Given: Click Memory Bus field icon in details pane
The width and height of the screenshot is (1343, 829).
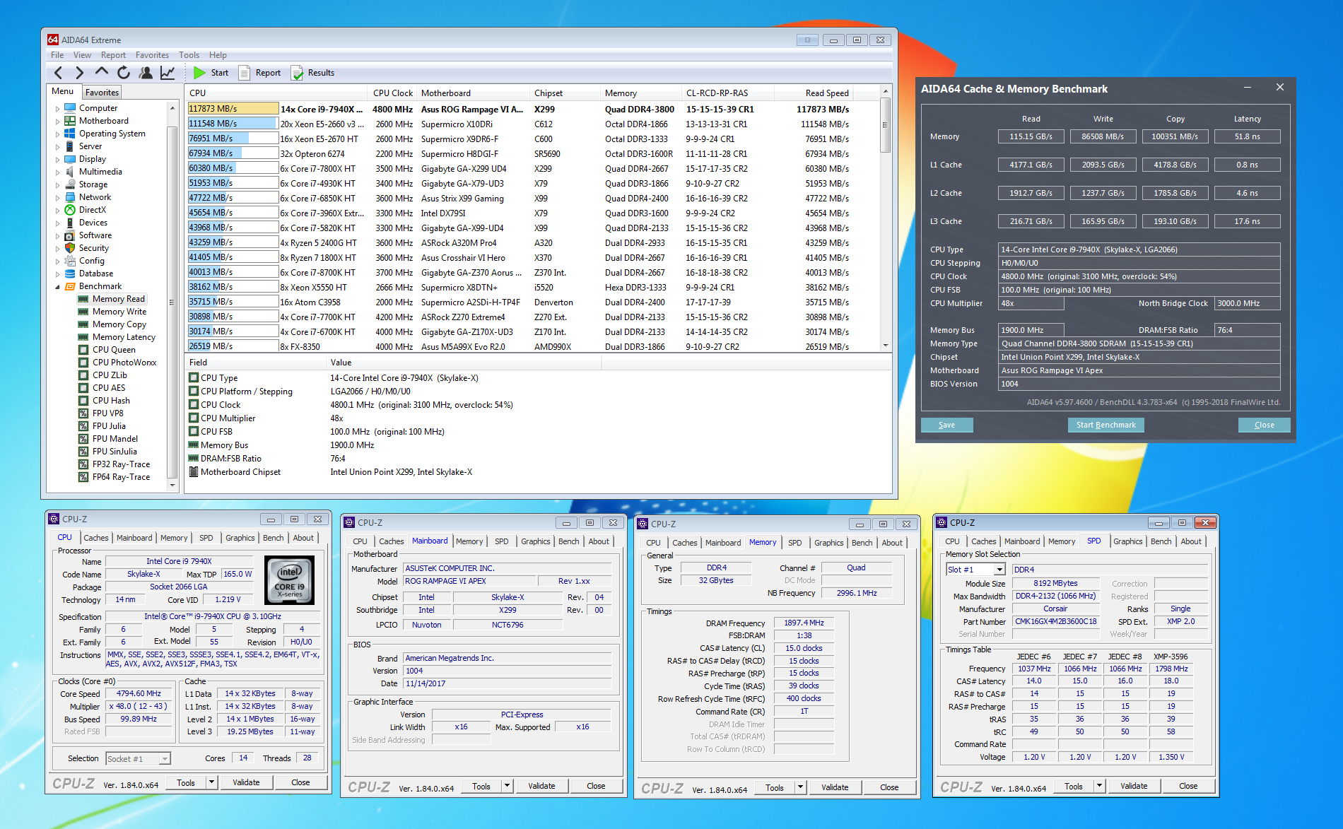Looking at the screenshot, I should pyautogui.click(x=194, y=445).
